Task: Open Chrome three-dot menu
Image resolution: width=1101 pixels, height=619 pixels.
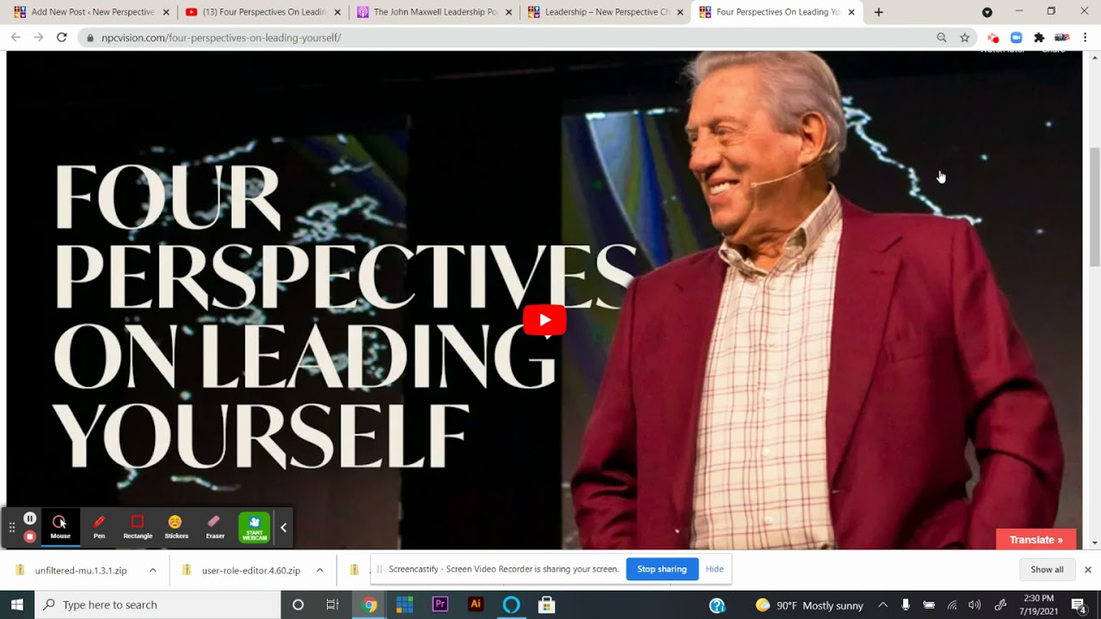Action: click(1086, 37)
